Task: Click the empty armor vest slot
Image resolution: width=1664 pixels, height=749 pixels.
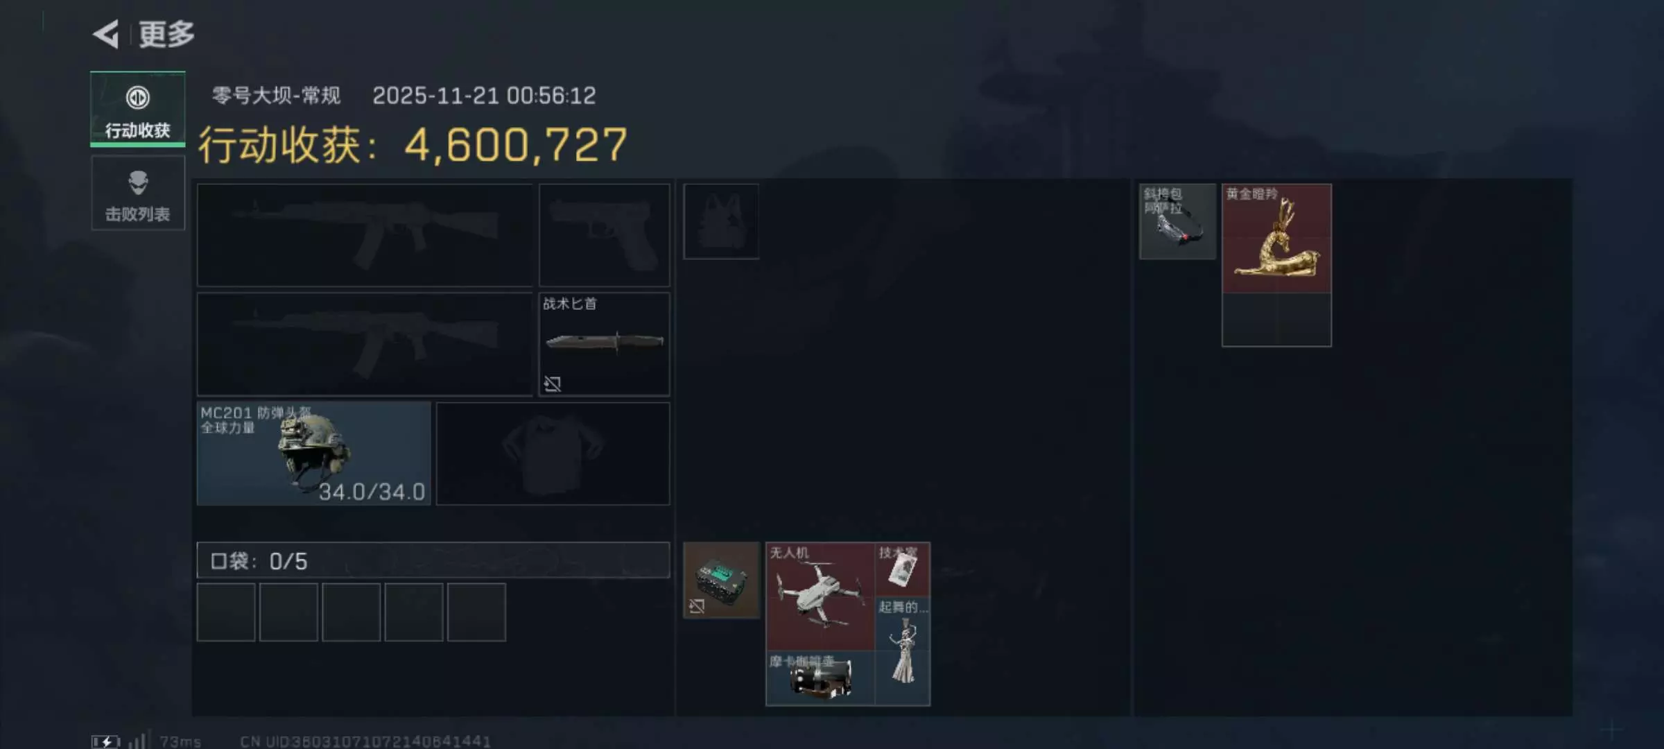Action: click(721, 221)
